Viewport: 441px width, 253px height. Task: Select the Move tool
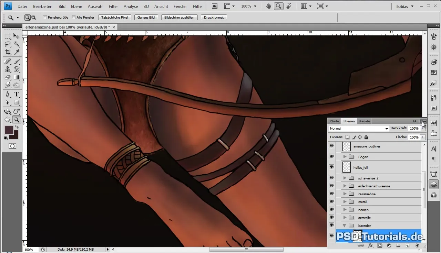[x=17, y=36]
